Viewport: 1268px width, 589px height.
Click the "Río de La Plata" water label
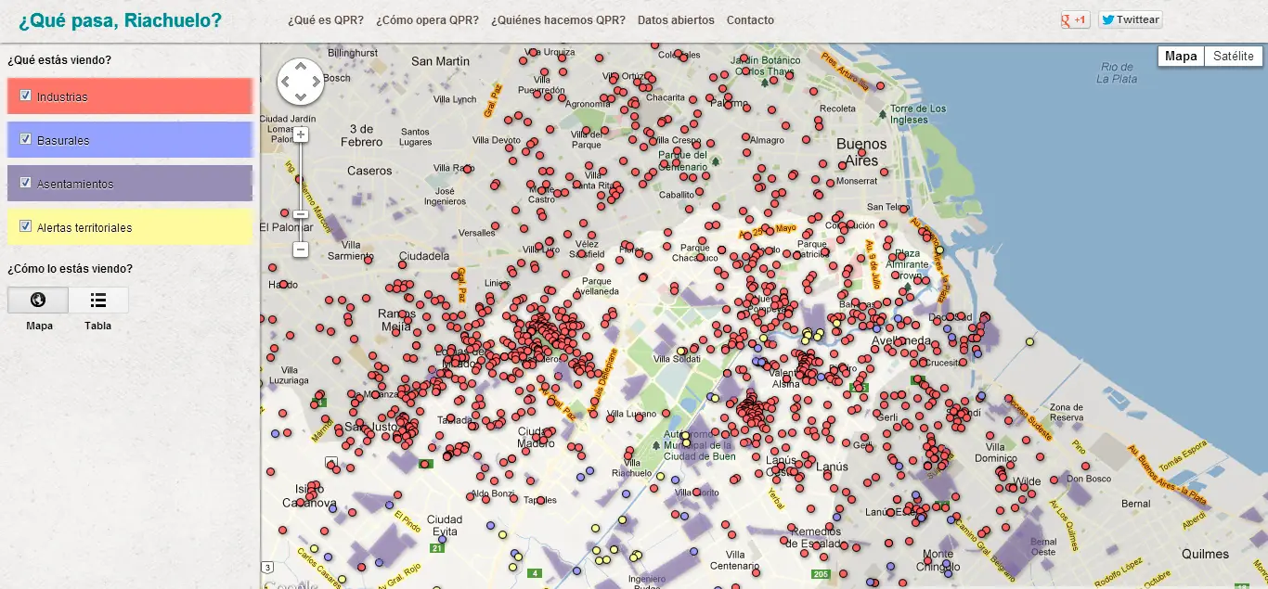1117,72
